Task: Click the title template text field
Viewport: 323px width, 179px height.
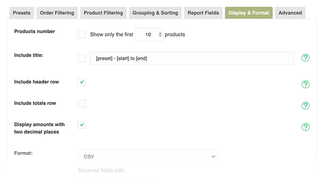Action: [x=192, y=58]
